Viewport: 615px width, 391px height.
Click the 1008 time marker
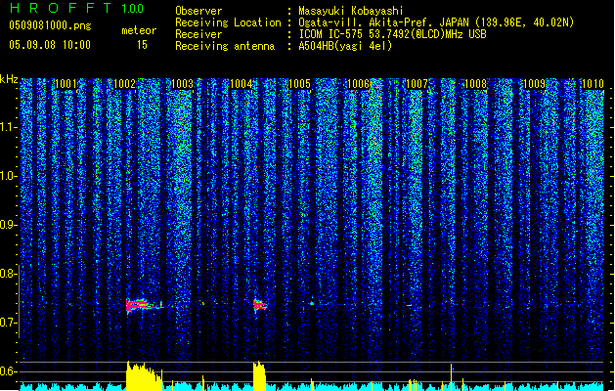tap(475, 84)
